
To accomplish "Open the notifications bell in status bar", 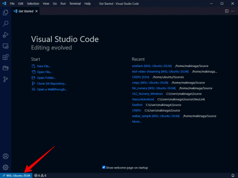I will click(233, 175).
